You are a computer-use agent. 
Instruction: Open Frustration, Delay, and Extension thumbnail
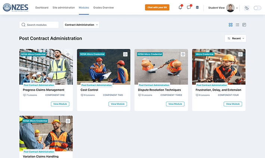tap(219, 67)
